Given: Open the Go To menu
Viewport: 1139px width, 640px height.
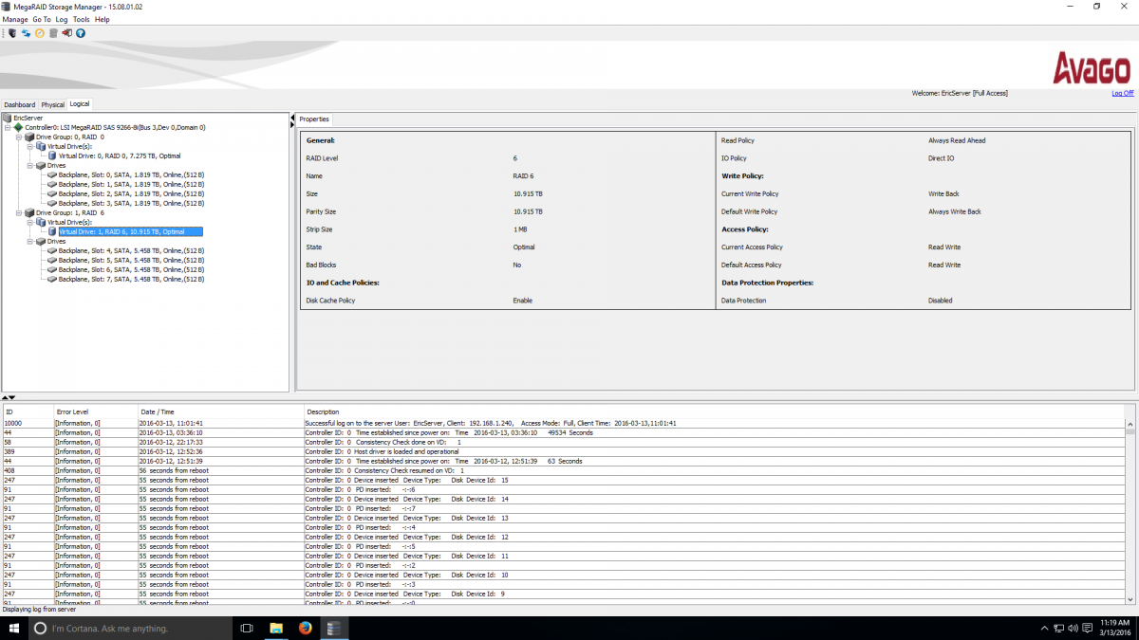Looking at the screenshot, I should (x=42, y=19).
